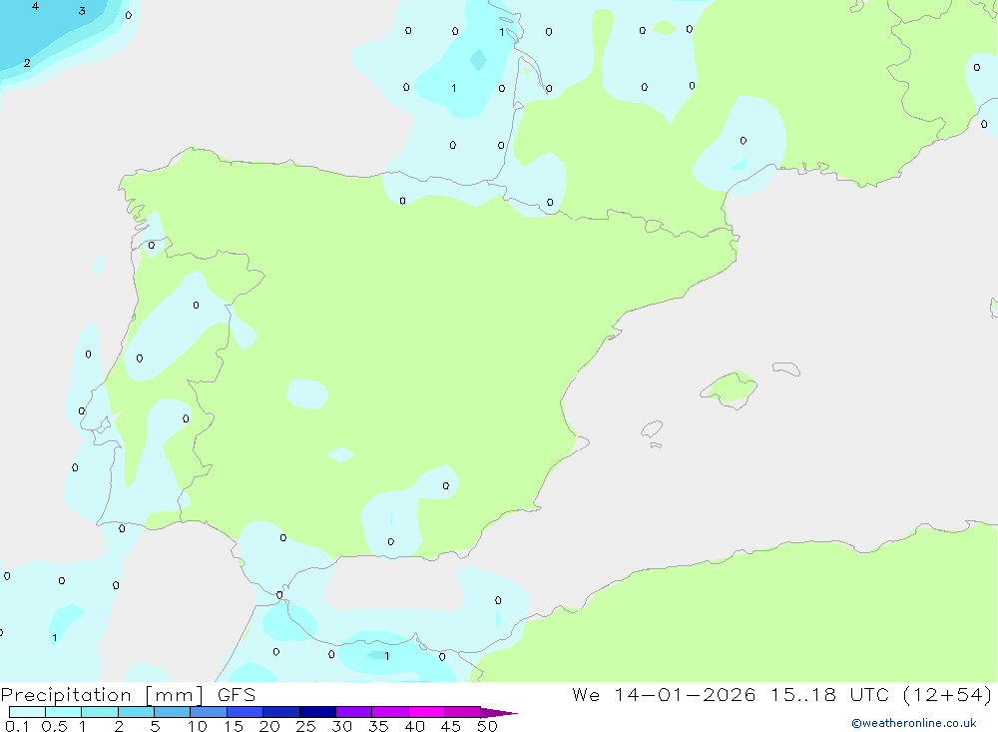This screenshot has width=998, height=732.
Task: Click the legend scale label "50"
Action: (x=487, y=726)
